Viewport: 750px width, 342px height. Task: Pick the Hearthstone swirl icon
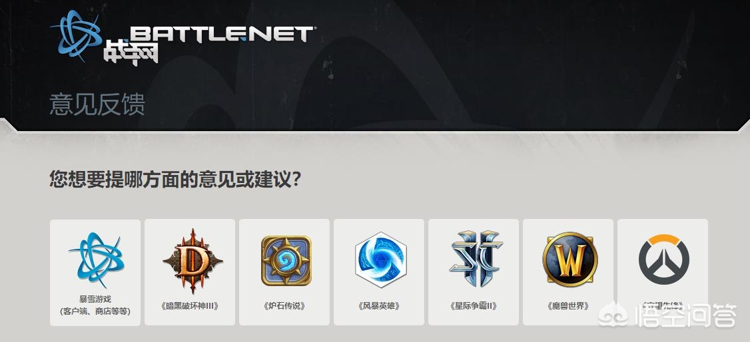pos(286,260)
